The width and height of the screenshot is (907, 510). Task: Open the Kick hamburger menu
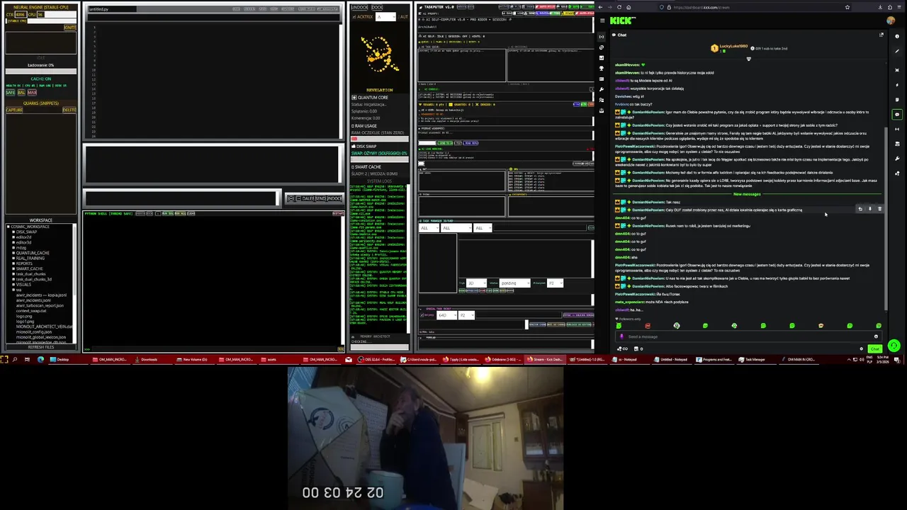(x=602, y=21)
